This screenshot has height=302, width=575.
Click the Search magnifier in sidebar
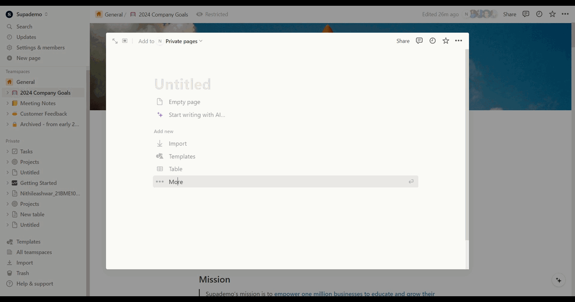[9, 26]
